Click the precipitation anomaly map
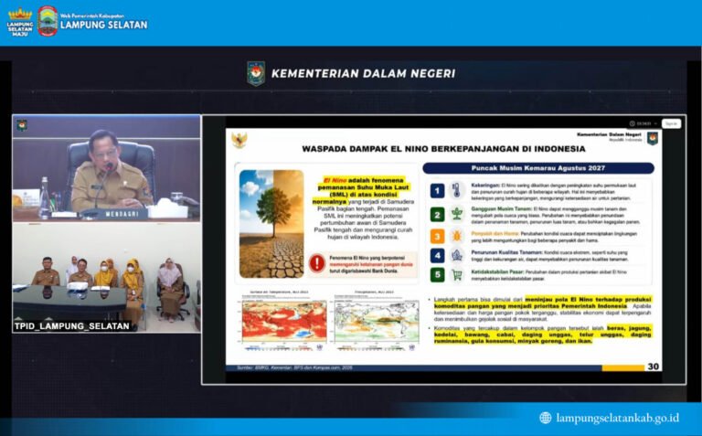 (377, 321)
